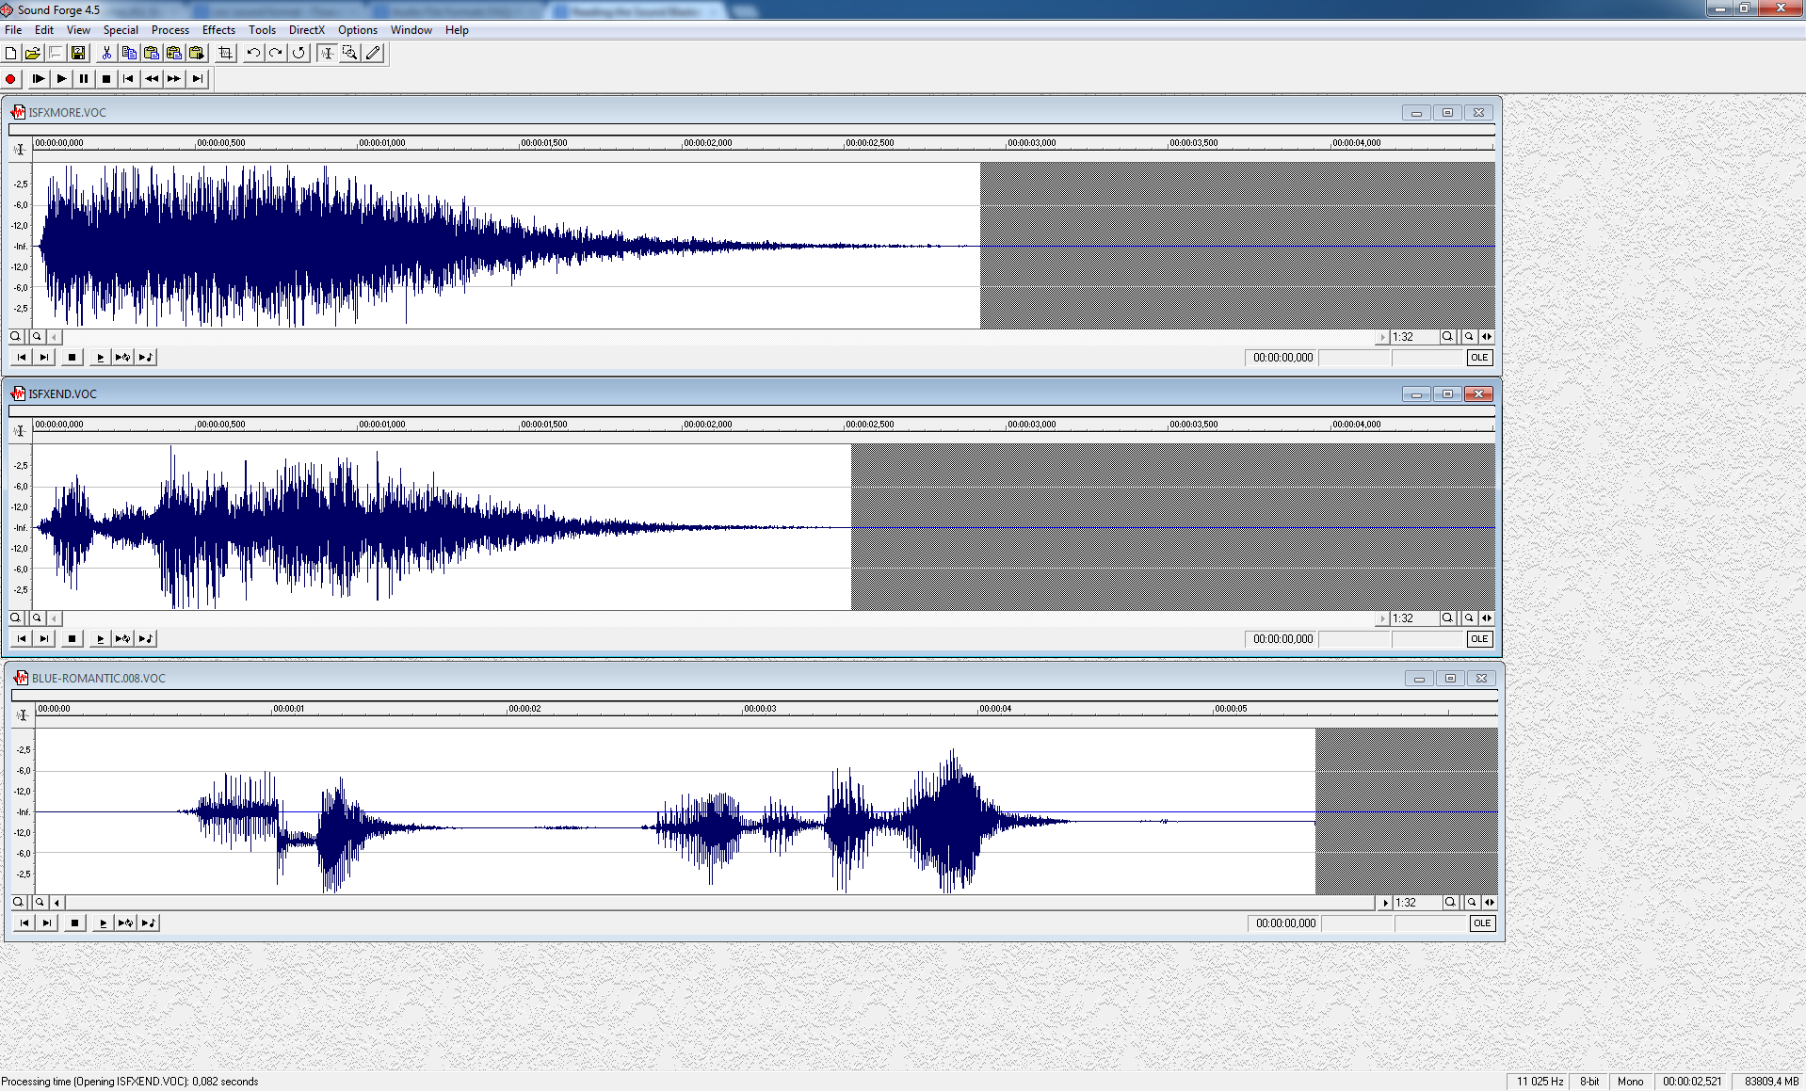Image resolution: width=1806 pixels, height=1091 pixels.
Task: Click the OLE button in the ISFXMORE.VOC window
Action: click(x=1479, y=358)
